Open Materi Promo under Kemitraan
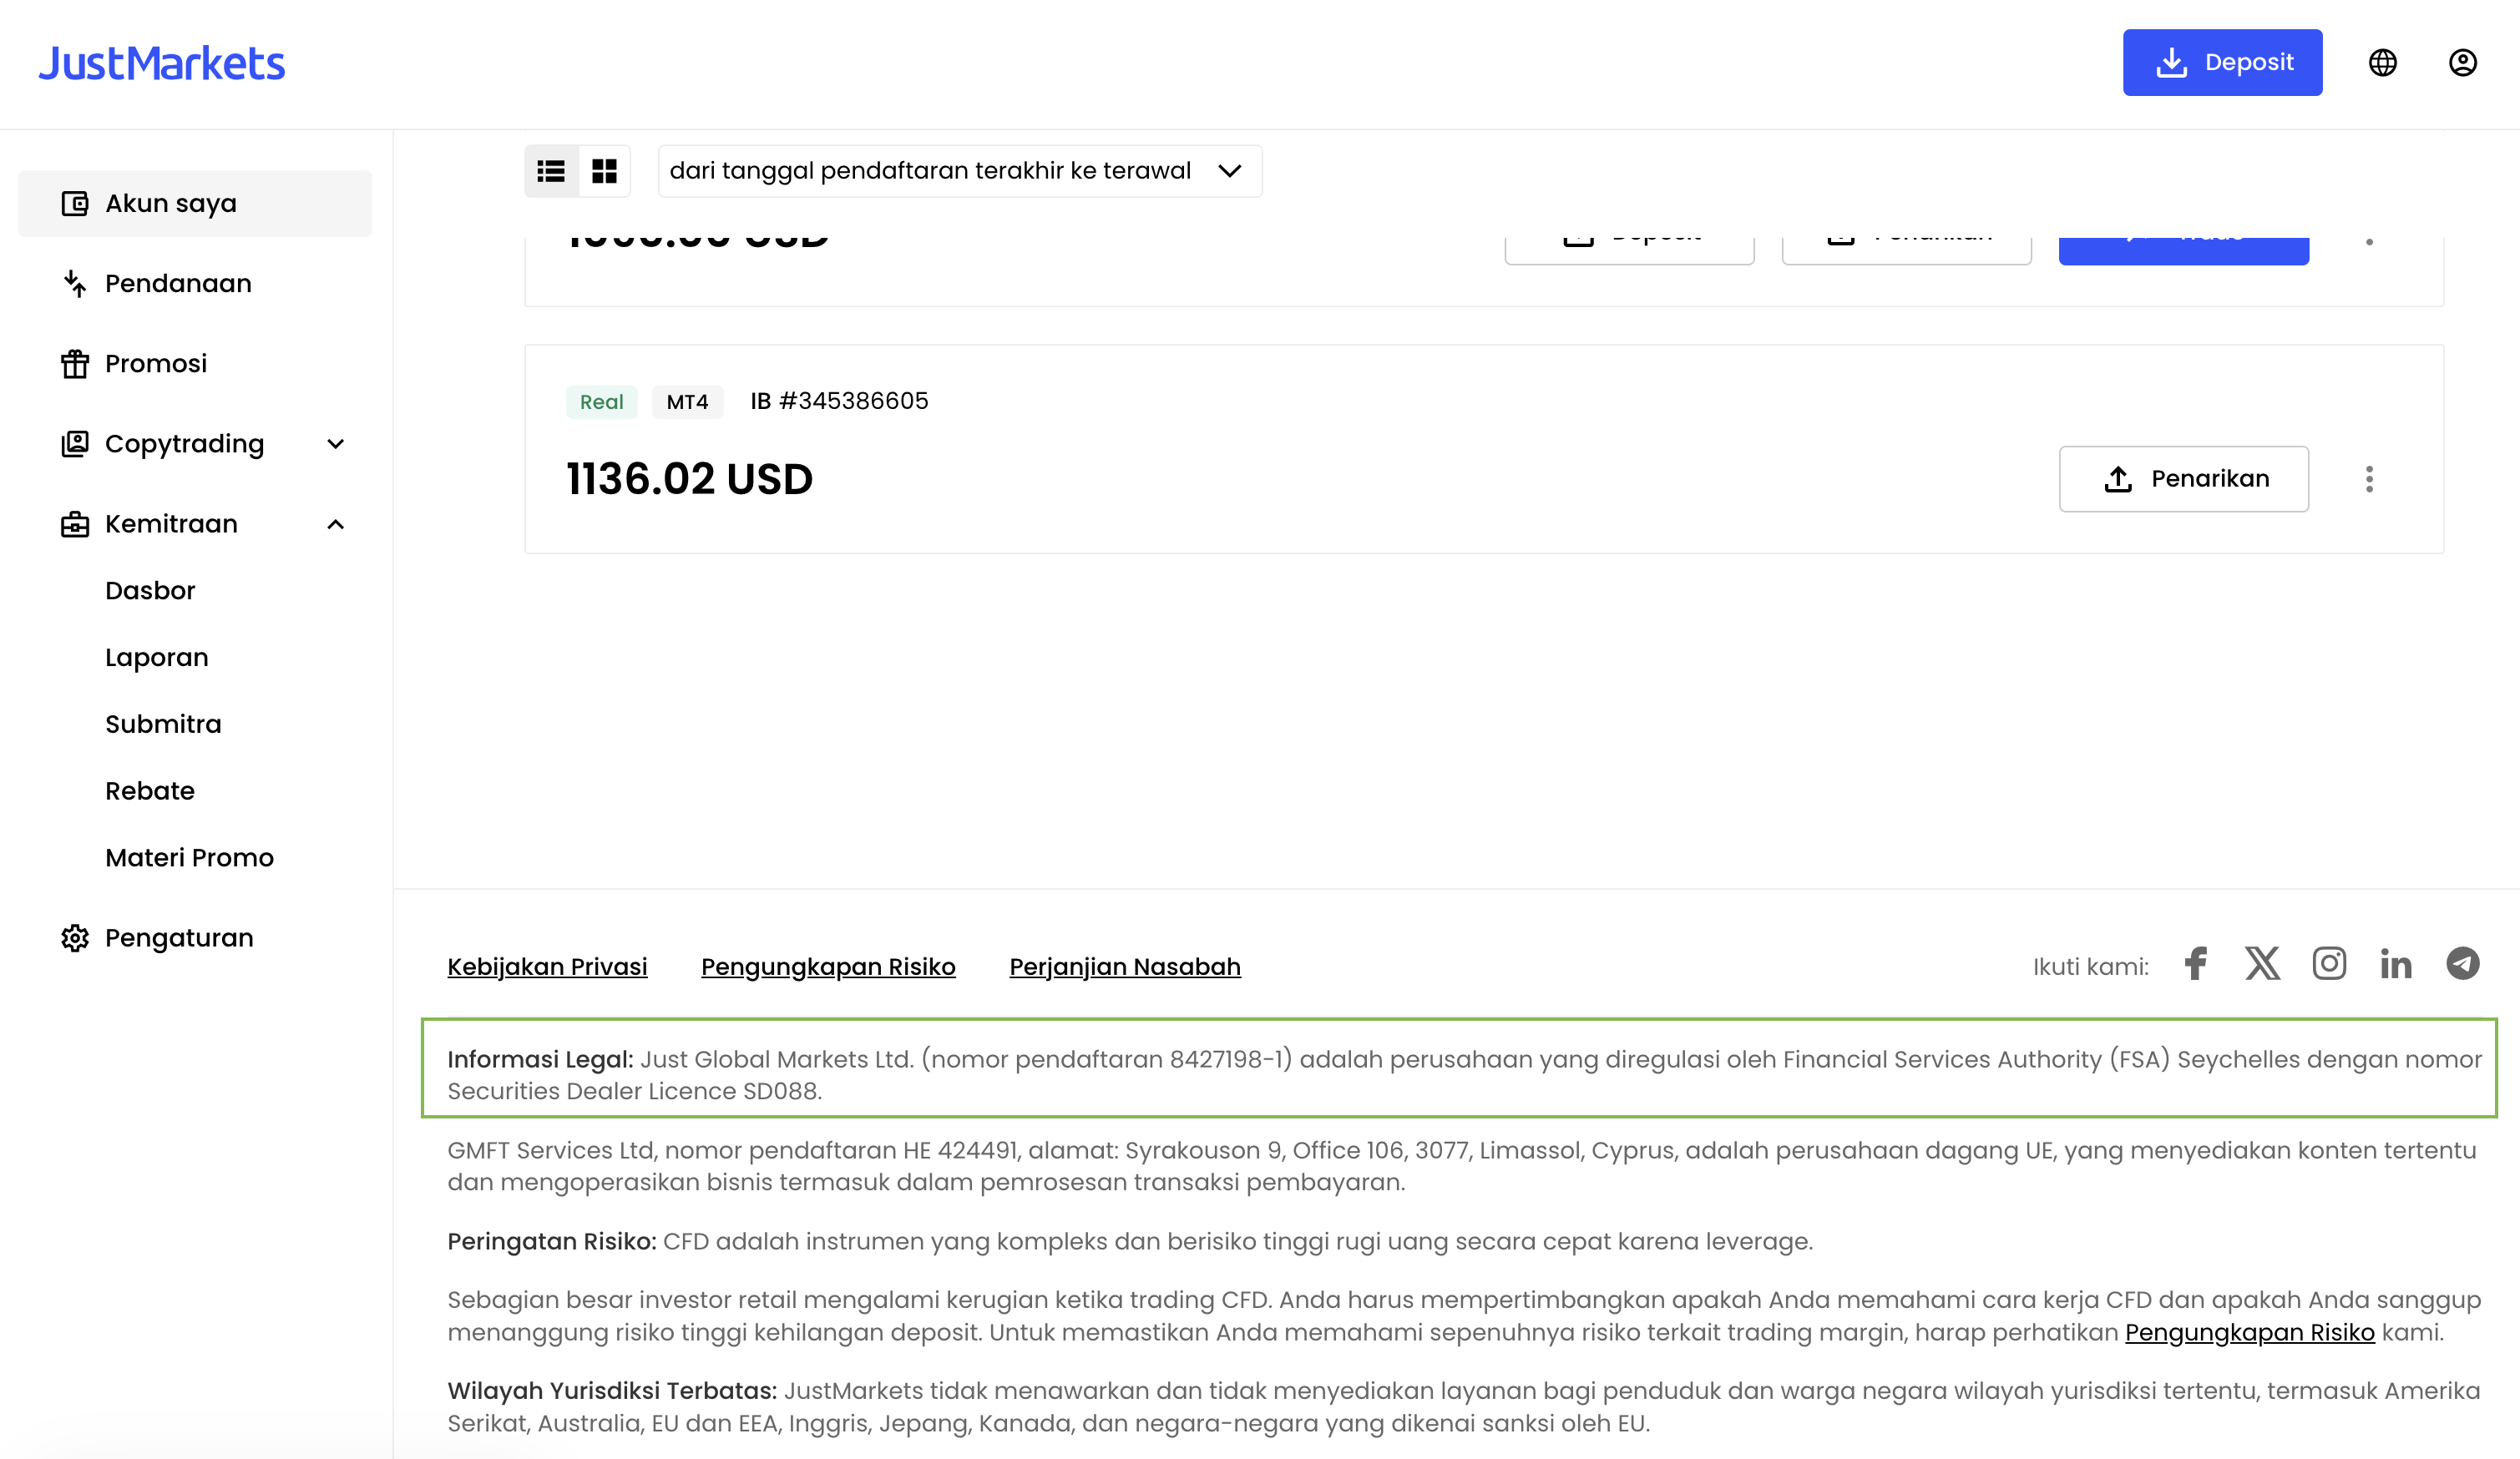Screen dimensions: 2520x1459 click(x=189, y=857)
